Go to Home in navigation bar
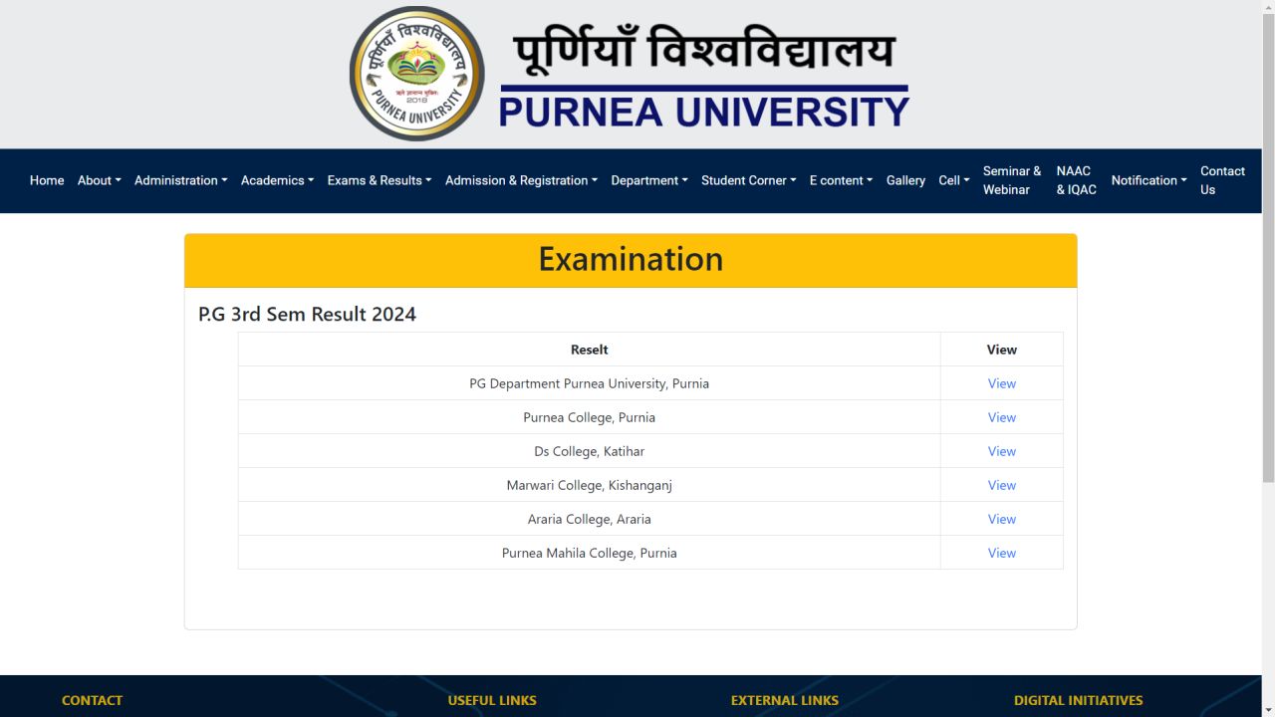 click(x=47, y=180)
